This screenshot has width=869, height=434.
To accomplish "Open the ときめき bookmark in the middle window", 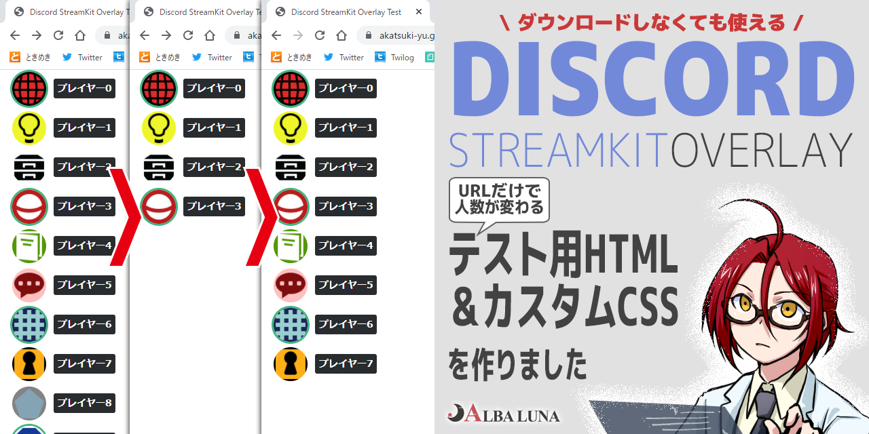I will pos(160,57).
